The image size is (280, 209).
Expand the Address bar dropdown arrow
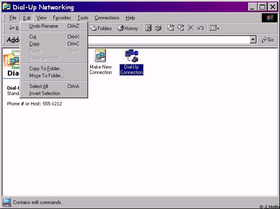pyautogui.click(x=253, y=40)
